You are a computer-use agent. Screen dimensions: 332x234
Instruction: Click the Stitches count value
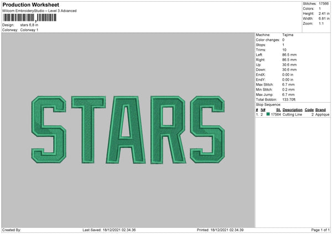324,4
